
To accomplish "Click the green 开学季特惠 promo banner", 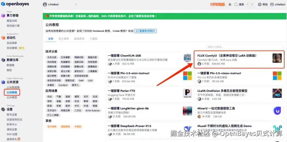I will click(x=164, y=16).
